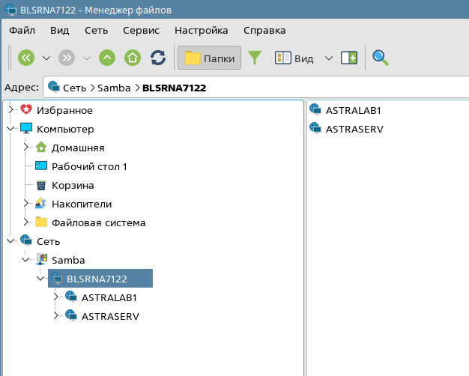Open the Вид view mode dropdown arrow
The width and height of the screenshot is (469, 376).
[329, 58]
